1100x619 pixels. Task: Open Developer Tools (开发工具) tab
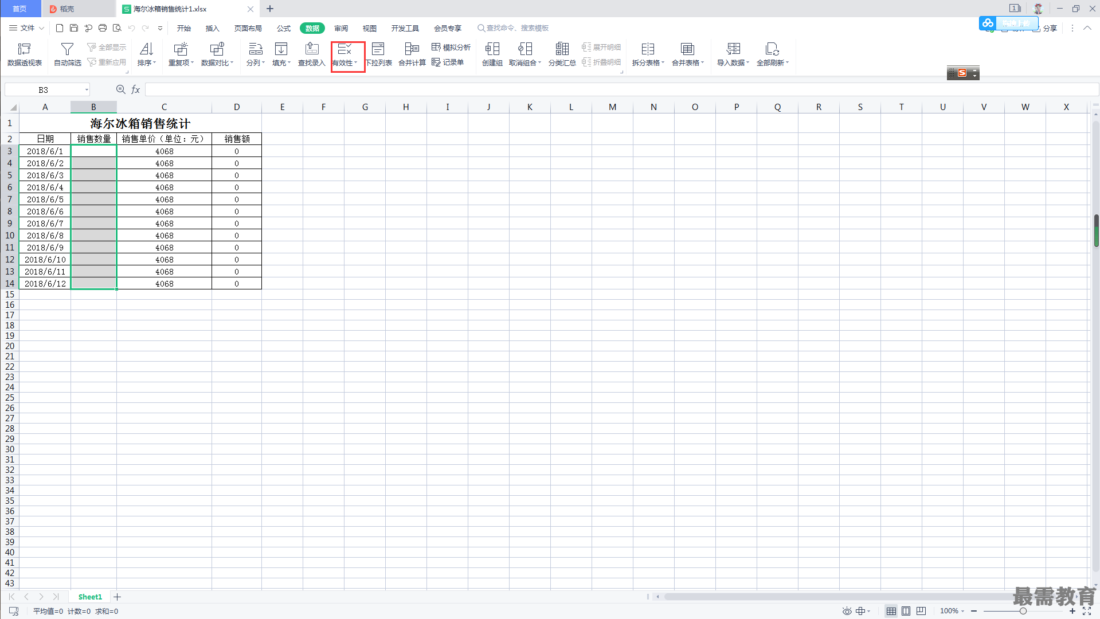tap(405, 28)
